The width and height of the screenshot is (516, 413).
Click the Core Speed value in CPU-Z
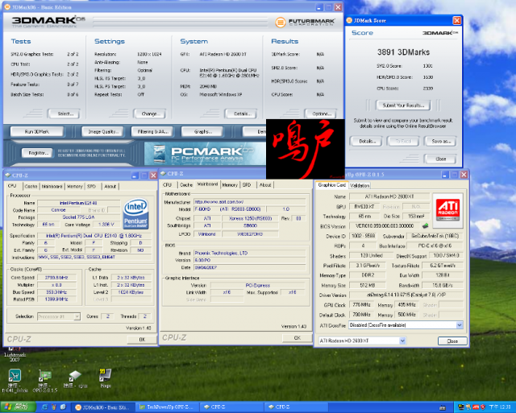tap(57, 278)
